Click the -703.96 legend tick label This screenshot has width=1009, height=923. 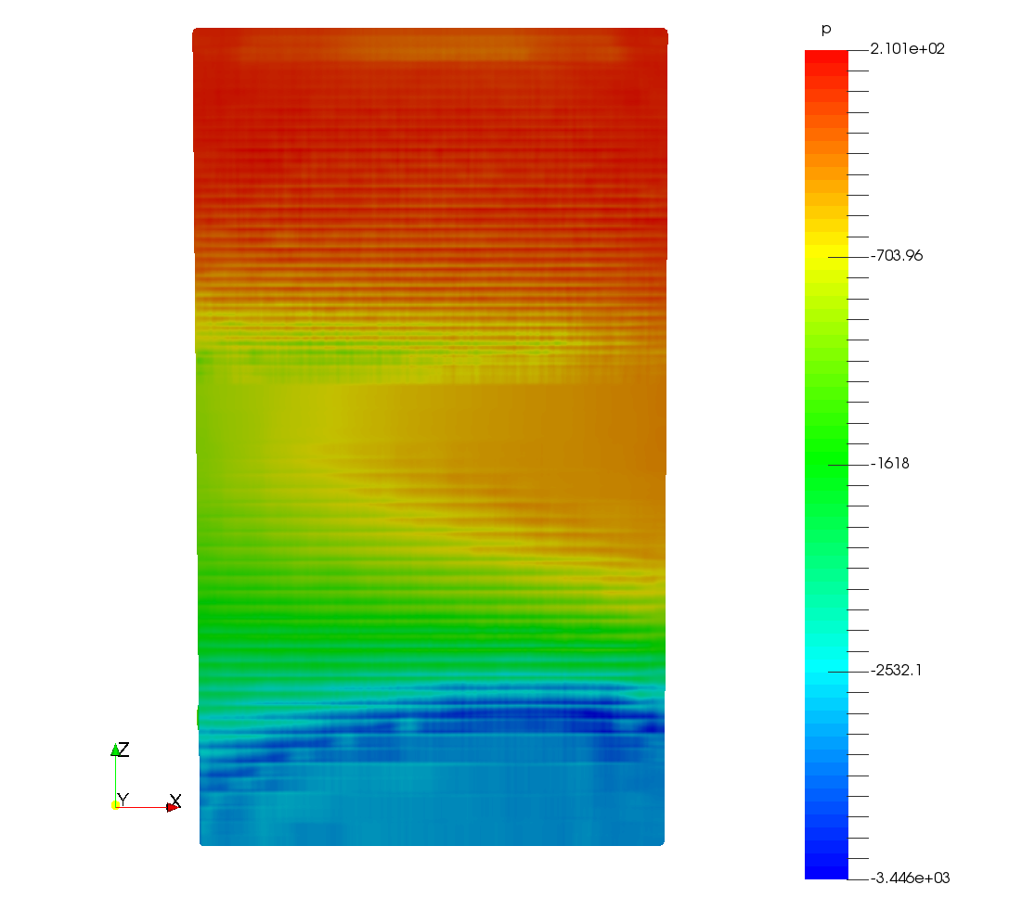896,256
